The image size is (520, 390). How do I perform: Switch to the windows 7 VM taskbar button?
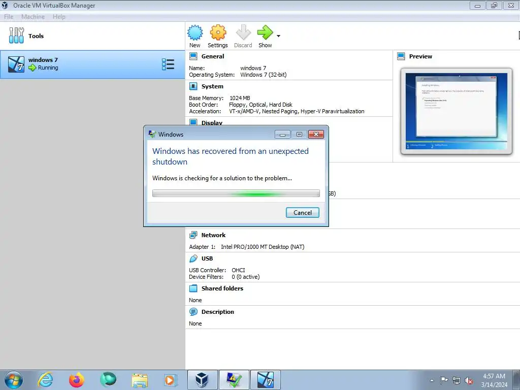pos(265,380)
